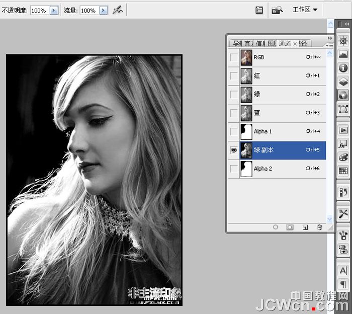Click the Channels list scroll down arrow
The width and height of the screenshot is (352, 314).
329,219
